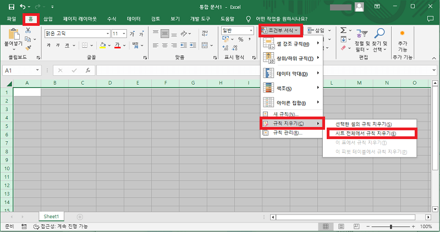Decrease the indent

184,45
